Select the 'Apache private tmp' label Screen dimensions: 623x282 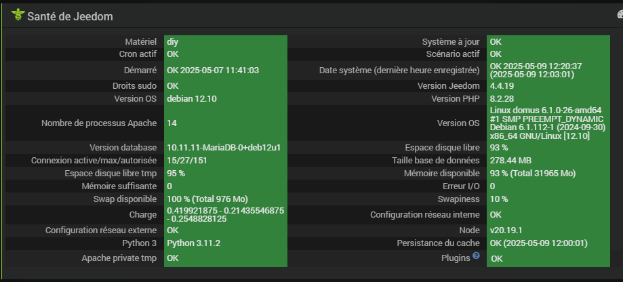point(119,258)
